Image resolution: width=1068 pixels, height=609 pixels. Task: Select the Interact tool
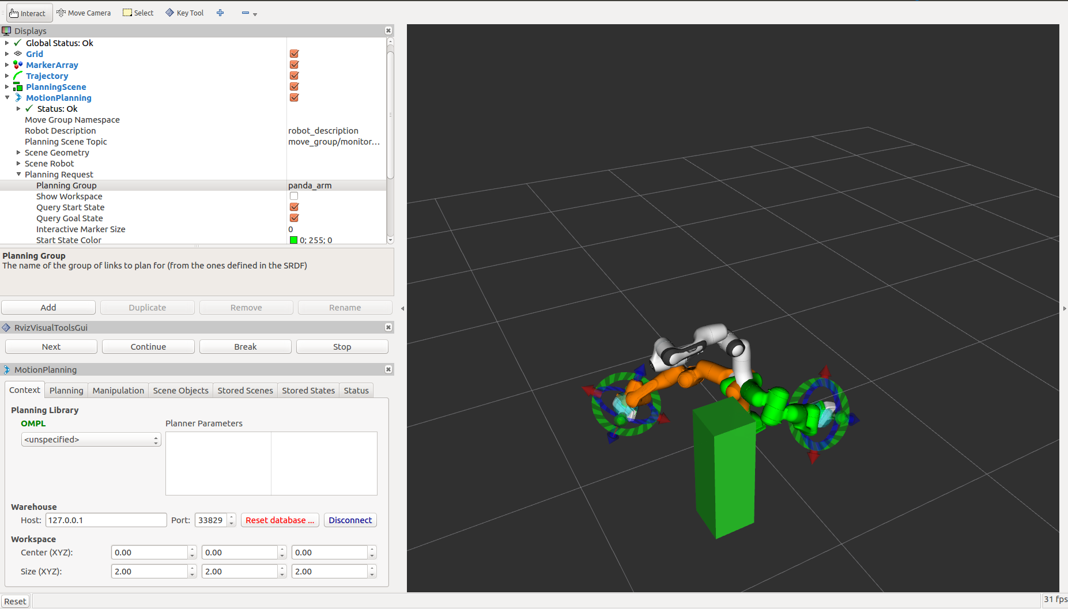[x=29, y=13]
